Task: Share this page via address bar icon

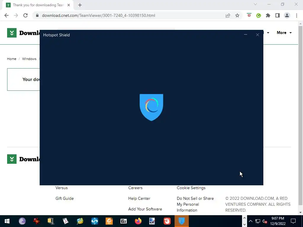Action: coord(228,15)
